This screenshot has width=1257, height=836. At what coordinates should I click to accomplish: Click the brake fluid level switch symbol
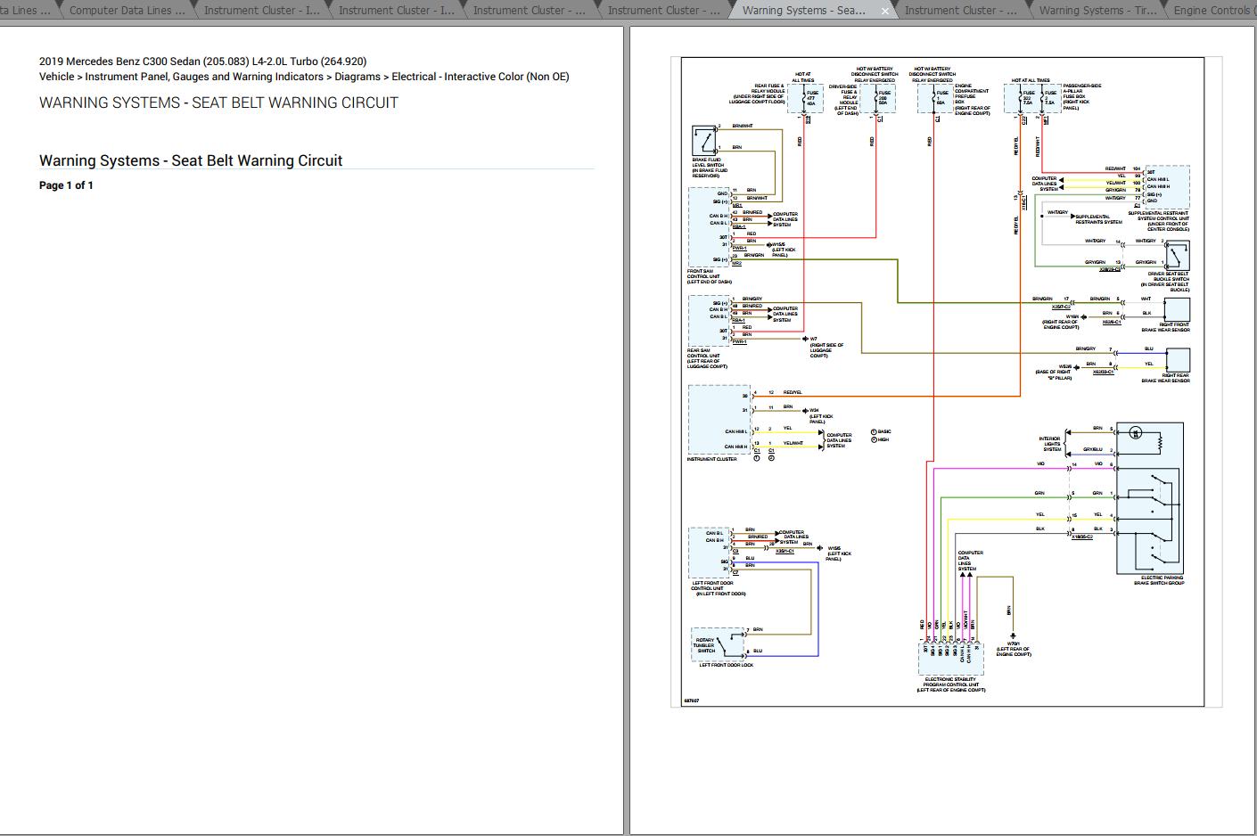tap(703, 141)
